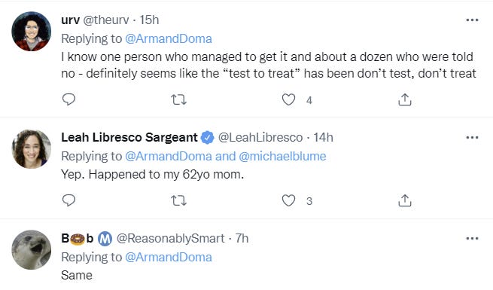Like urv's tweet with 4 likes
Viewport: 493px width, 290px height.
(288, 99)
